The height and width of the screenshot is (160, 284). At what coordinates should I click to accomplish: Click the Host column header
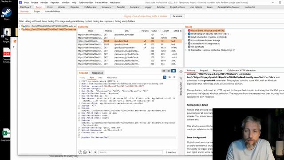pos(91,31)
